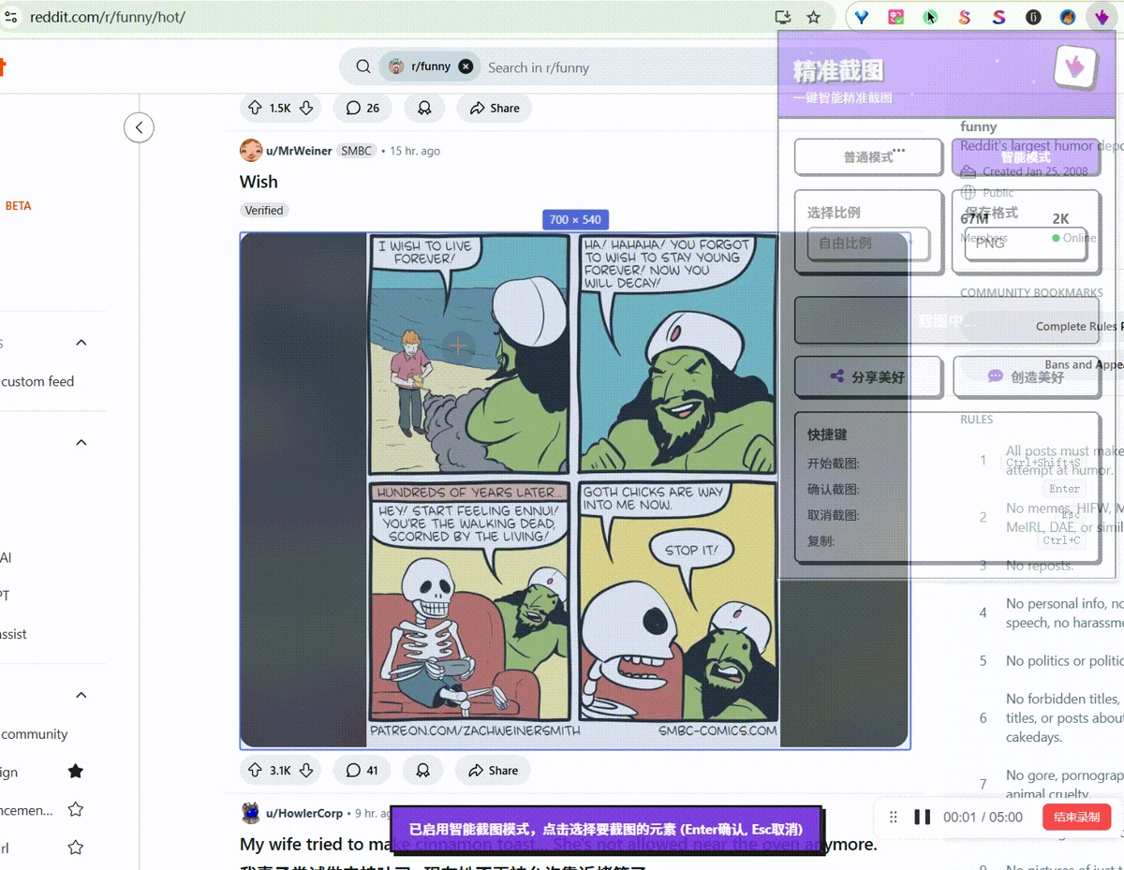The image size is (1124, 870).
Task: Share the Wish post
Action: 494,770
